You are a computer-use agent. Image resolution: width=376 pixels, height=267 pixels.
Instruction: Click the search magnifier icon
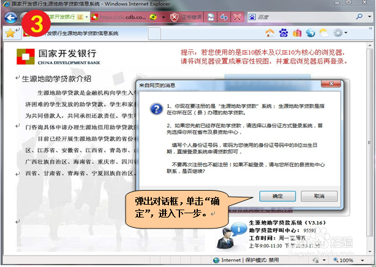click(x=359, y=16)
